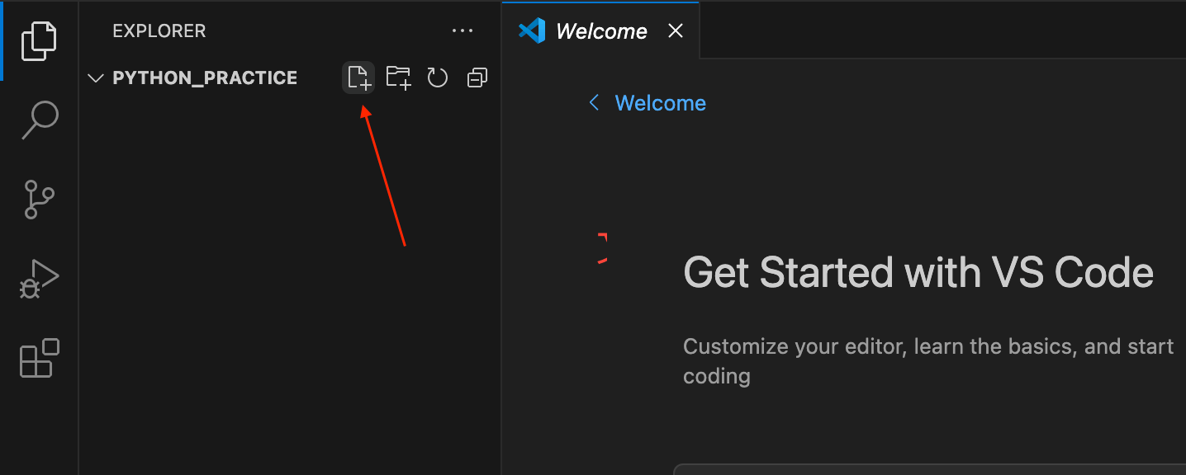Click the New File icon
This screenshot has height=475, width=1186.
point(358,78)
